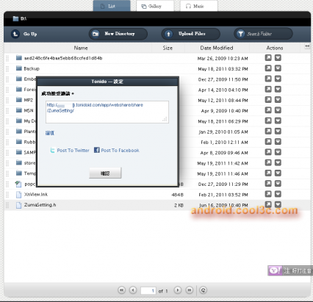Jump to last page button
This screenshot has width=313, height=302.
(x=189, y=290)
